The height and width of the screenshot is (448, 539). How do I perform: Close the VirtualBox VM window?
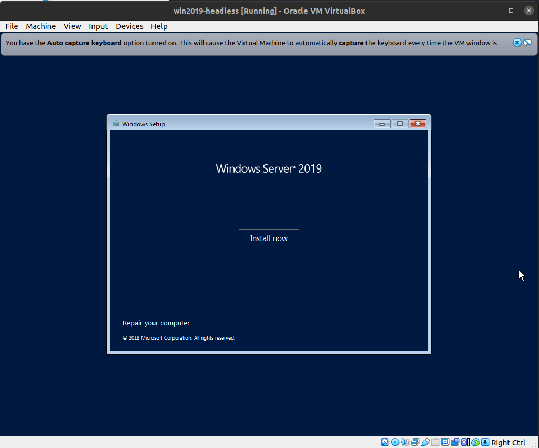pos(529,11)
